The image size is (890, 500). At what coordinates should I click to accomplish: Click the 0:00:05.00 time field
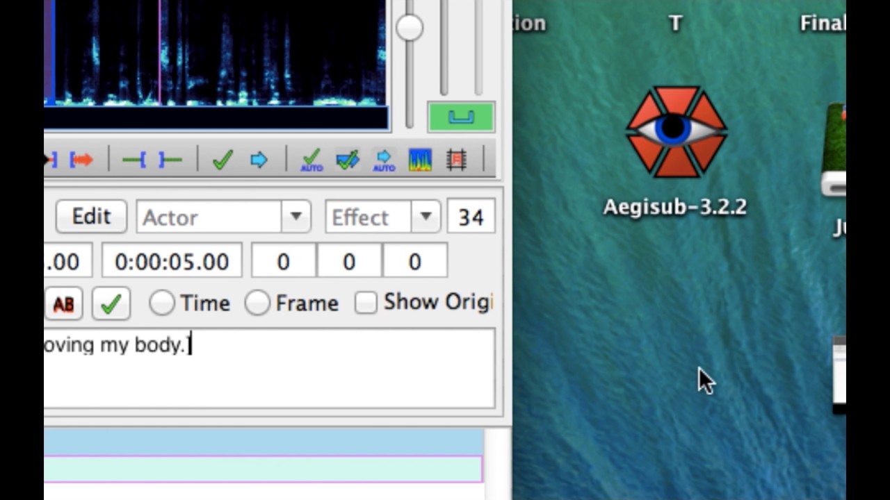172,261
